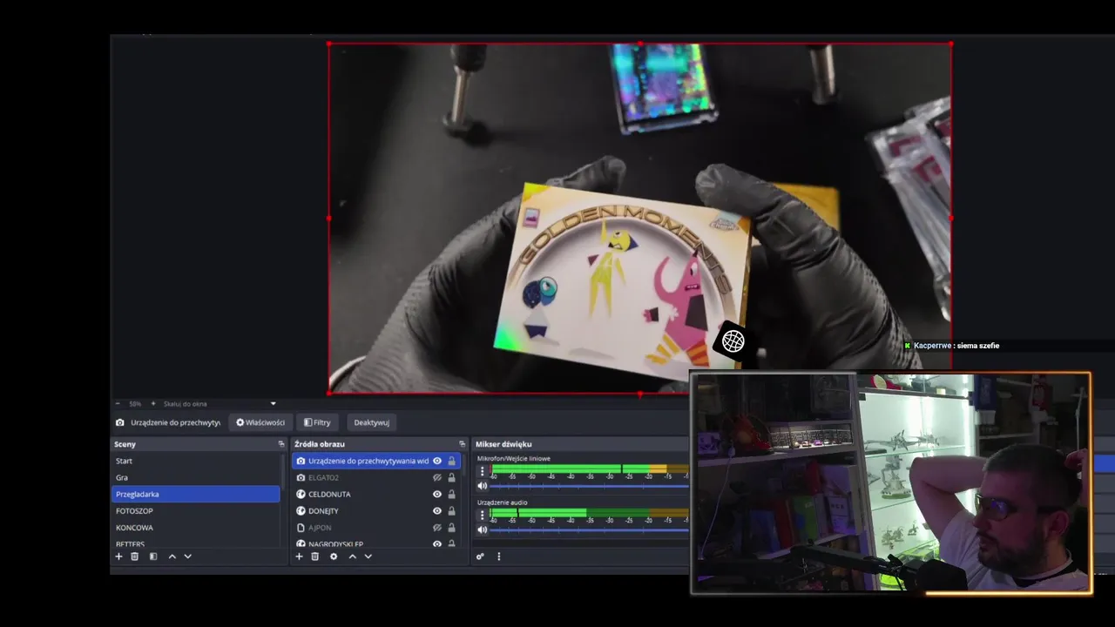Viewport: 1115px width, 627px height.
Task: Toggle the lock on Urządzenie do przechwytywania source
Action: 451,461
